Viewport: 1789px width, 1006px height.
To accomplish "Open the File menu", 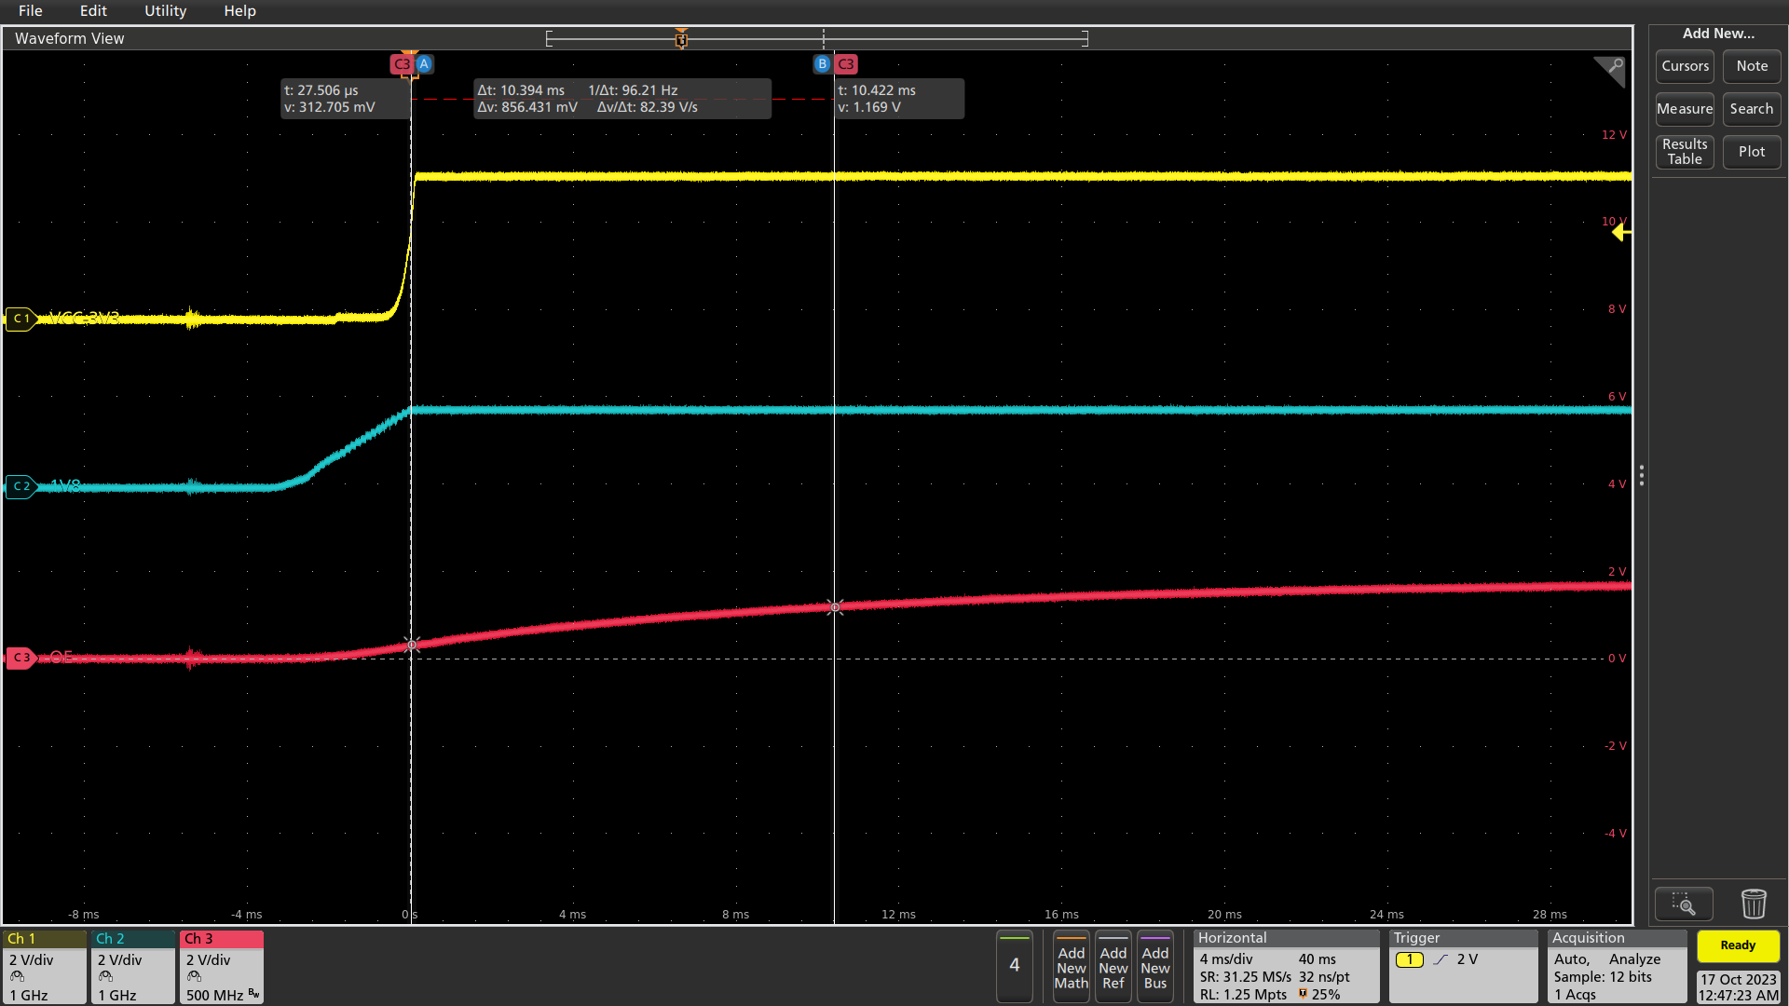I will click(30, 11).
